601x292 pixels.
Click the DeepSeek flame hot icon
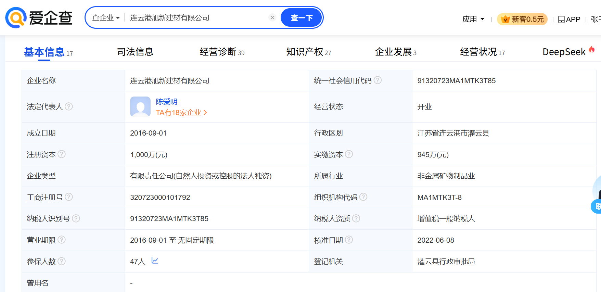(x=592, y=50)
